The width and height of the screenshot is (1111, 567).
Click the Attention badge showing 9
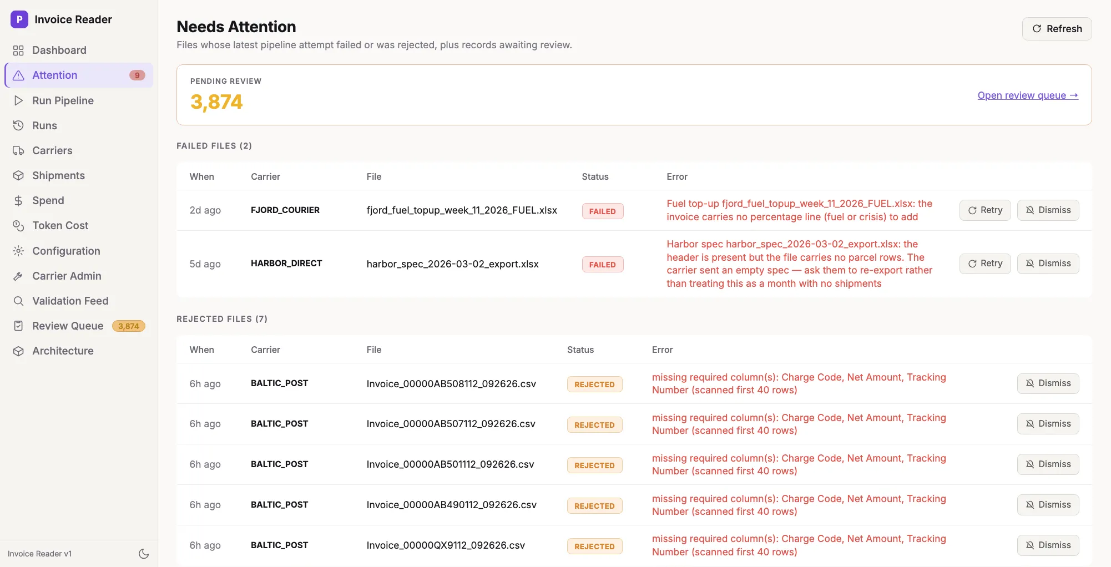[x=137, y=75]
